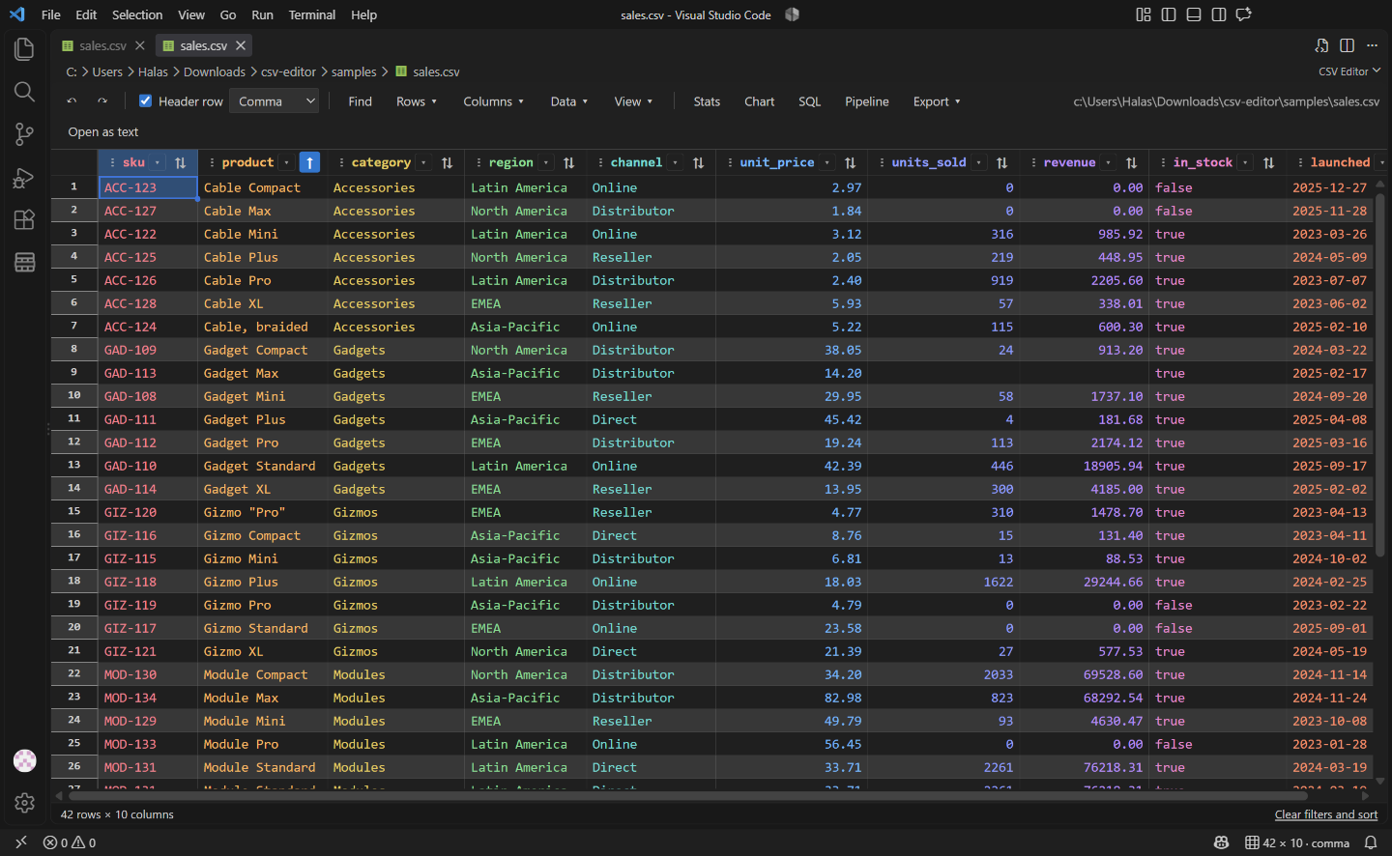The height and width of the screenshot is (856, 1392).
Task: Open Copilot chat icon in title bar
Action: pos(1244,14)
